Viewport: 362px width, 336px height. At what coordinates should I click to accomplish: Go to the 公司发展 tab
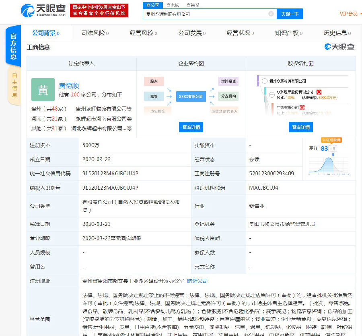[x=192, y=33]
